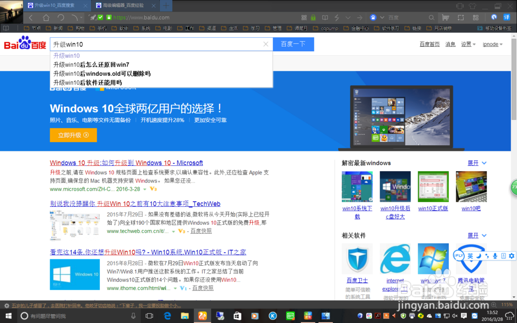
Task: Click the screenshot capture toolbar icon
Action: tap(461, 18)
